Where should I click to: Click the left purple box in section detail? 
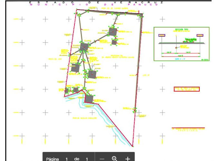pos(162,35)
